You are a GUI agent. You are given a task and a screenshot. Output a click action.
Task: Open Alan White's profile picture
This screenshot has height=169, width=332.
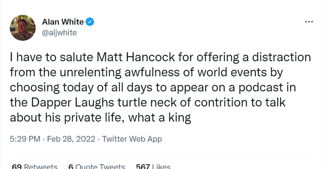(23, 28)
